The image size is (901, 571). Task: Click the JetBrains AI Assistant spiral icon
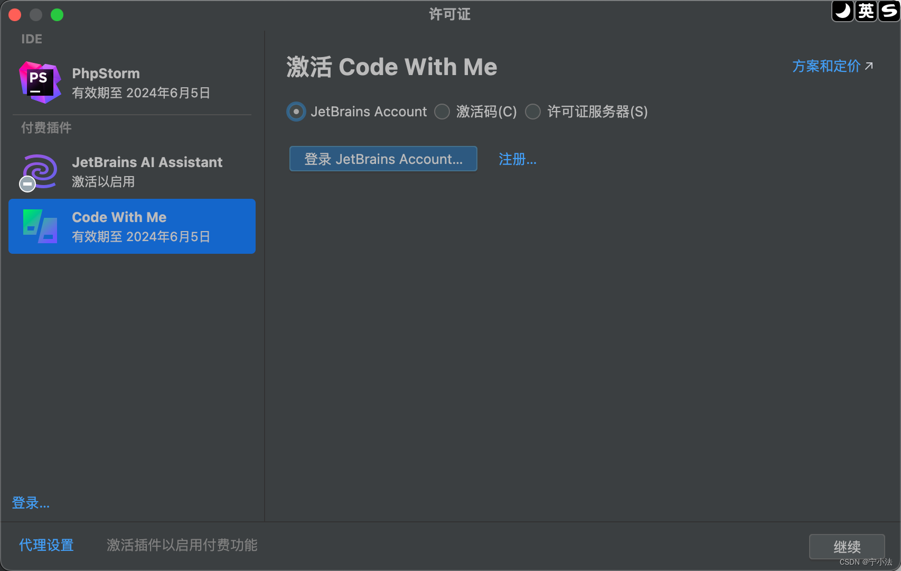pos(39,171)
